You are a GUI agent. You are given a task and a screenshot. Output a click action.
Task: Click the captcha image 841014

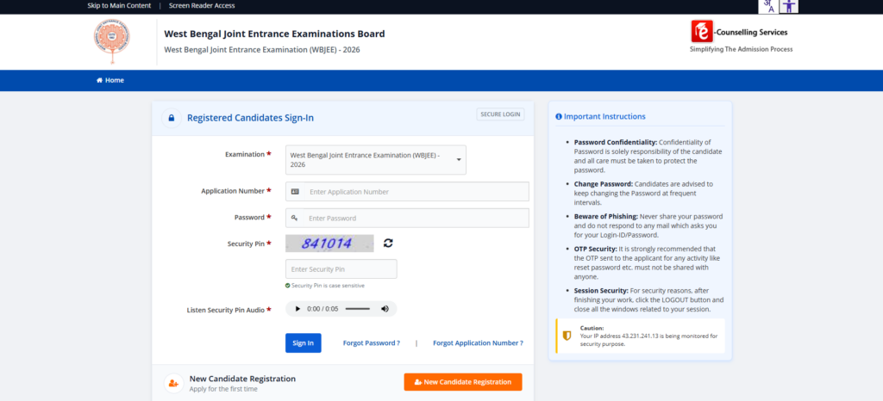[329, 244]
